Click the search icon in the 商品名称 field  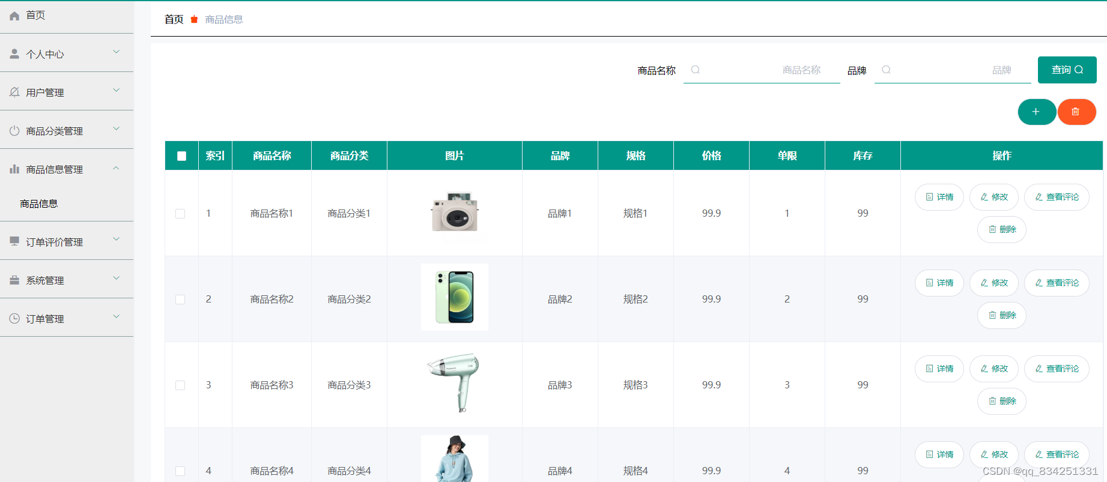click(696, 70)
